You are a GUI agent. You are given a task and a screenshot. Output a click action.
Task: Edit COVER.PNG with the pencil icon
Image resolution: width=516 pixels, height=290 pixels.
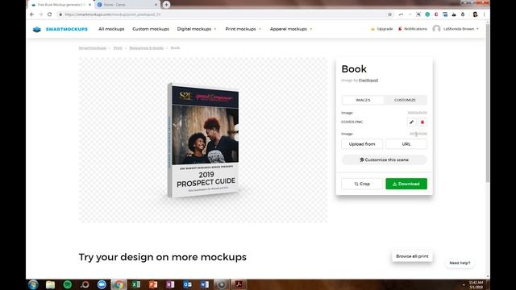[x=411, y=122]
